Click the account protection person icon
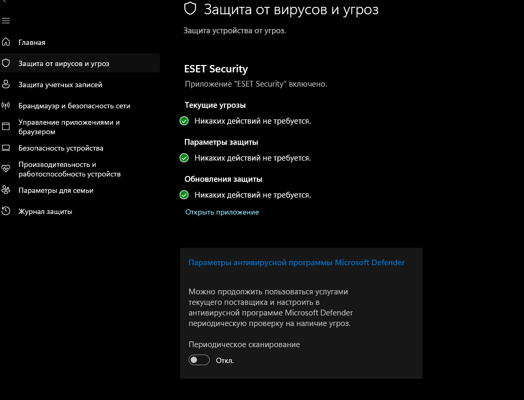The width and height of the screenshot is (524, 400). click(6, 85)
